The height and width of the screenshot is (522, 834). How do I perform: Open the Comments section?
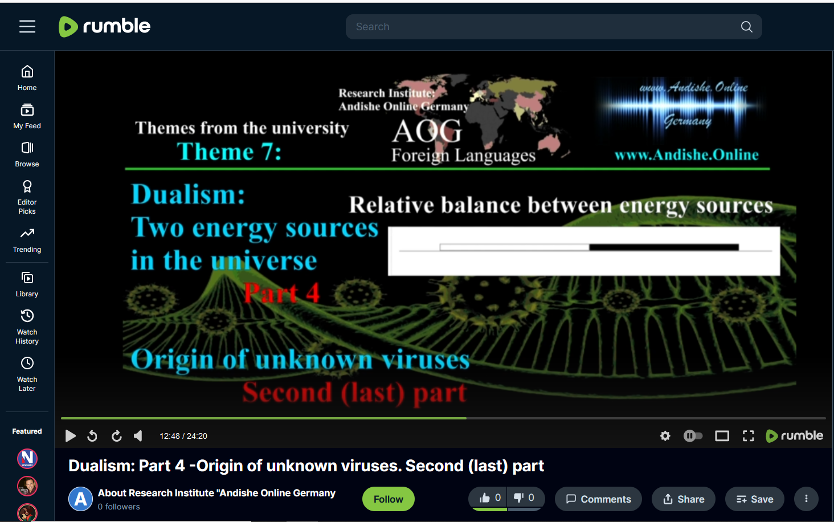pos(598,499)
